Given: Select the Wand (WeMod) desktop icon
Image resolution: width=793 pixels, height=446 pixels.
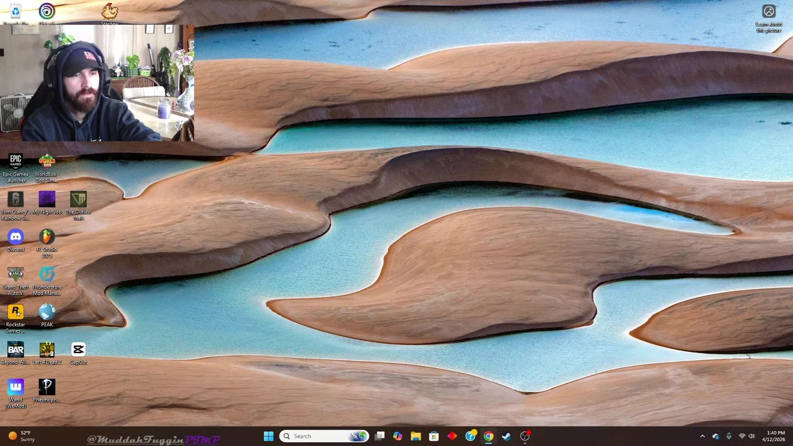Looking at the screenshot, I should coord(15,394).
